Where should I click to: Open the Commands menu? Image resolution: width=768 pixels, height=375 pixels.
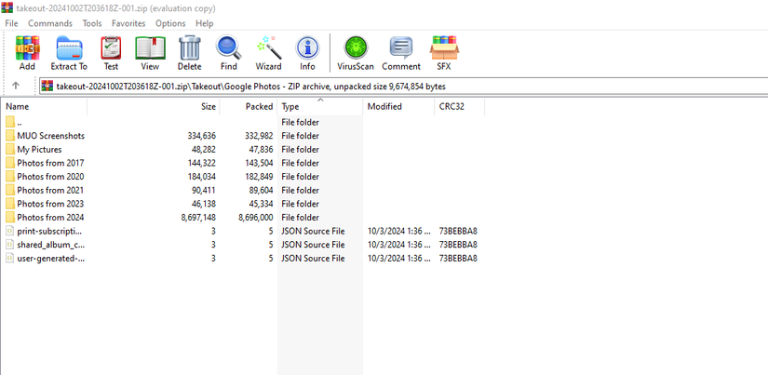pos(50,23)
